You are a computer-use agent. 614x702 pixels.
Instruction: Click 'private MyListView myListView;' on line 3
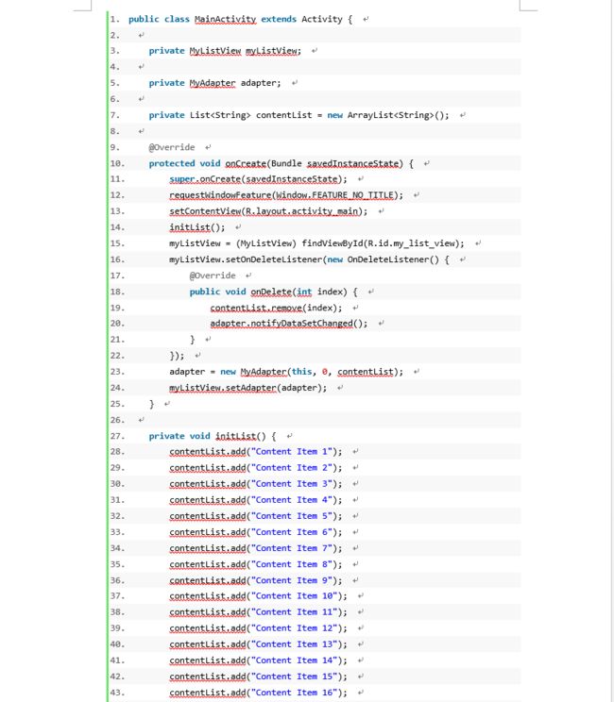point(225,51)
